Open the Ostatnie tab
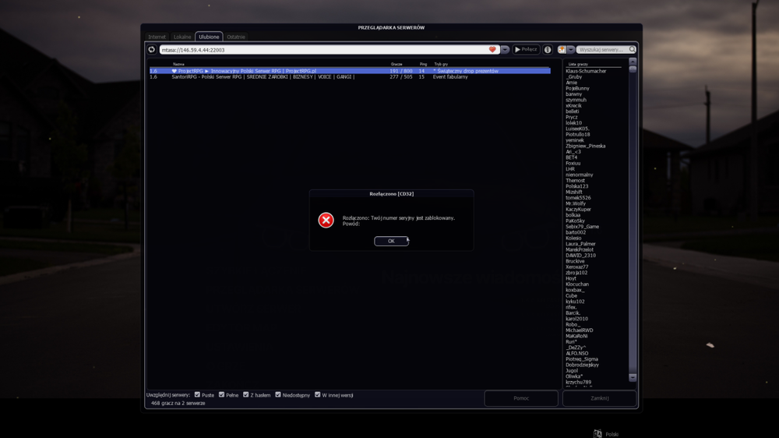 [236, 37]
